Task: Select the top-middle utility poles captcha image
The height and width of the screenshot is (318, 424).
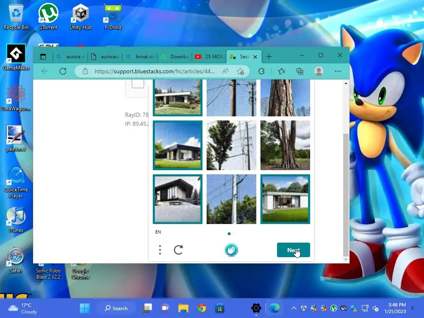Action: [231, 98]
